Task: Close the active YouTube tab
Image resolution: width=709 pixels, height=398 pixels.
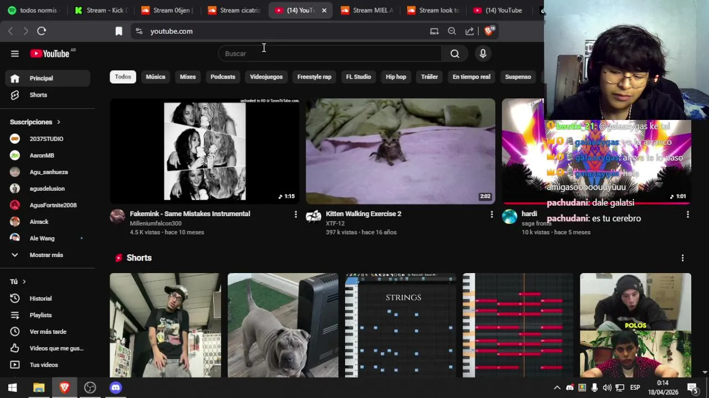Action: pos(324,10)
